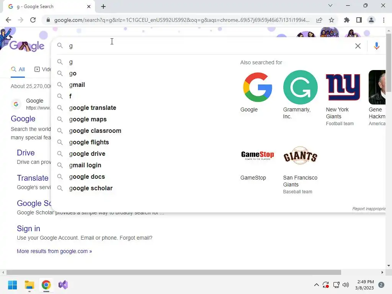This screenshot has height=294, width=392.
Task: Open the Google logo thumbnail
Action: point(258,87)
